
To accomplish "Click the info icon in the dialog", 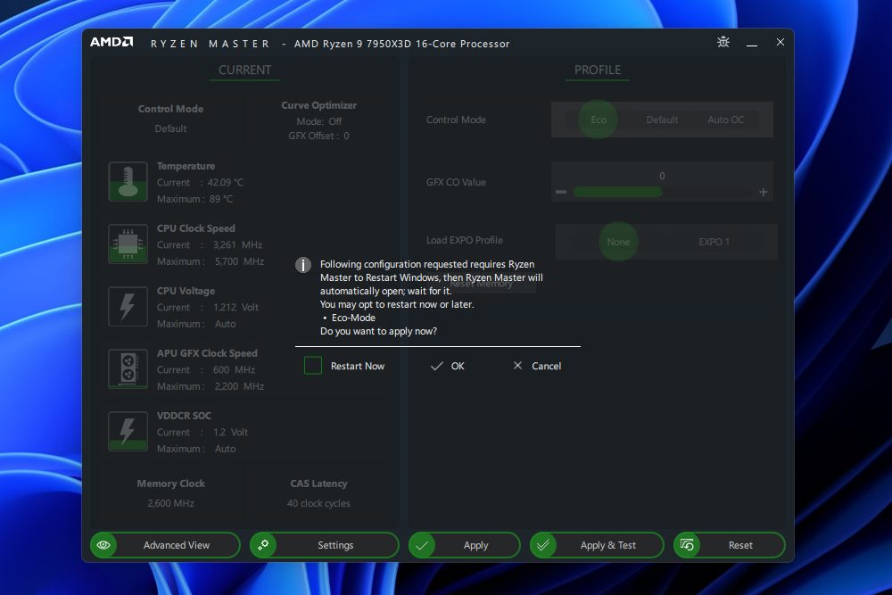I will tap(303, 265).
